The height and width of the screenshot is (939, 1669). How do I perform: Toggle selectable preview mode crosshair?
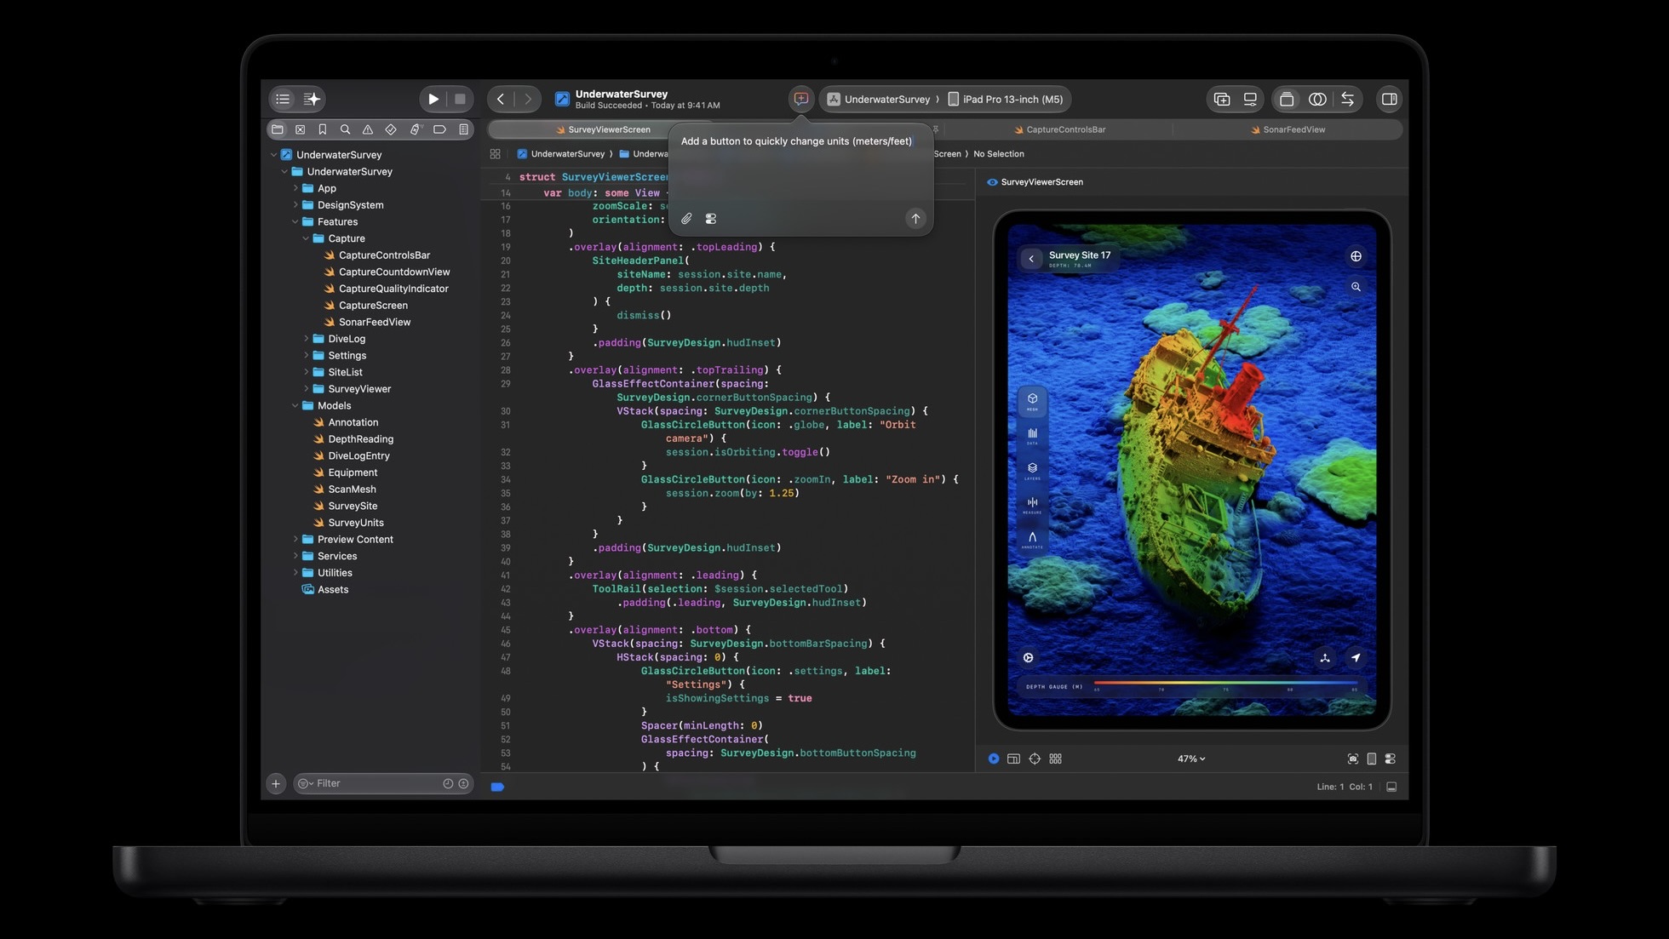pyautogui.click(x=1035, y=759)
